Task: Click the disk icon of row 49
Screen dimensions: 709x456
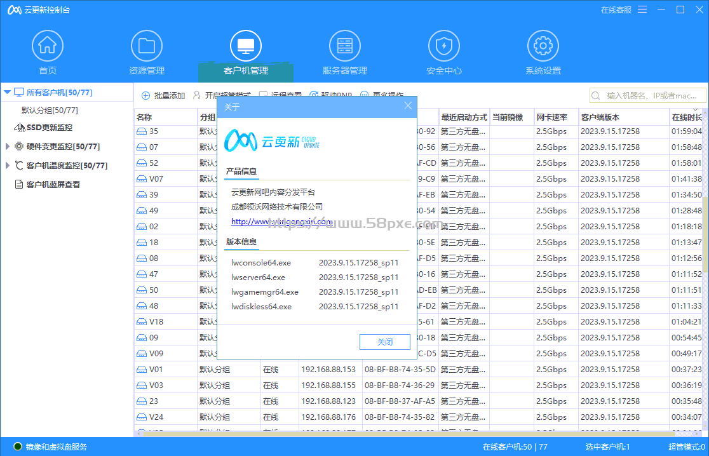Action: [142, 211]
